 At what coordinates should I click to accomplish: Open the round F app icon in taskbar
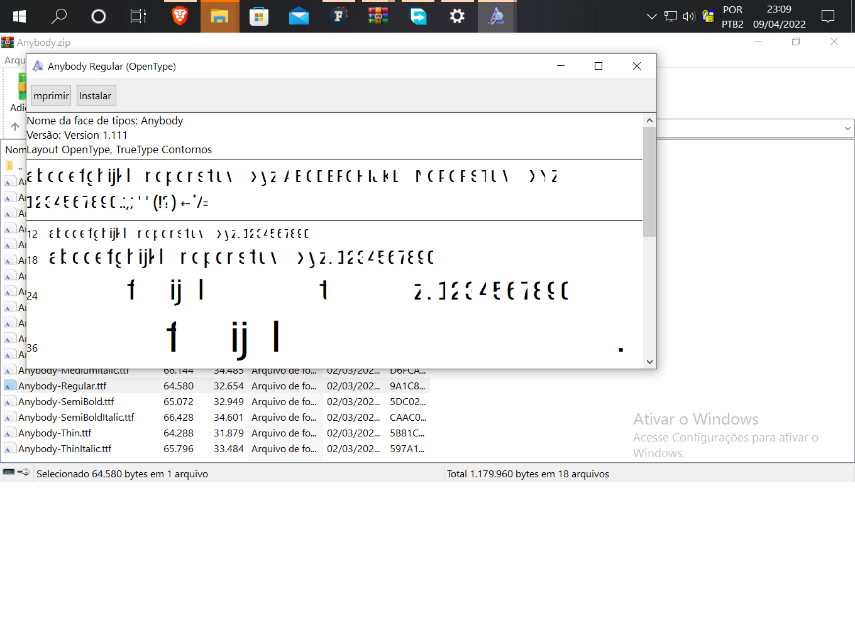pos(339,16)
